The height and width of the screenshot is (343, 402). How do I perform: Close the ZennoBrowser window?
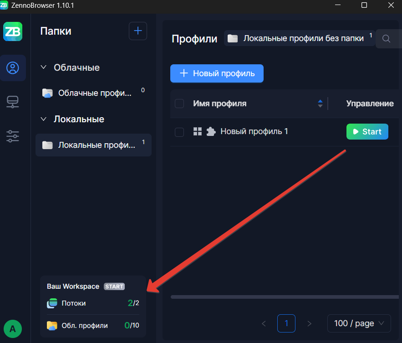[x=391, y=5]
